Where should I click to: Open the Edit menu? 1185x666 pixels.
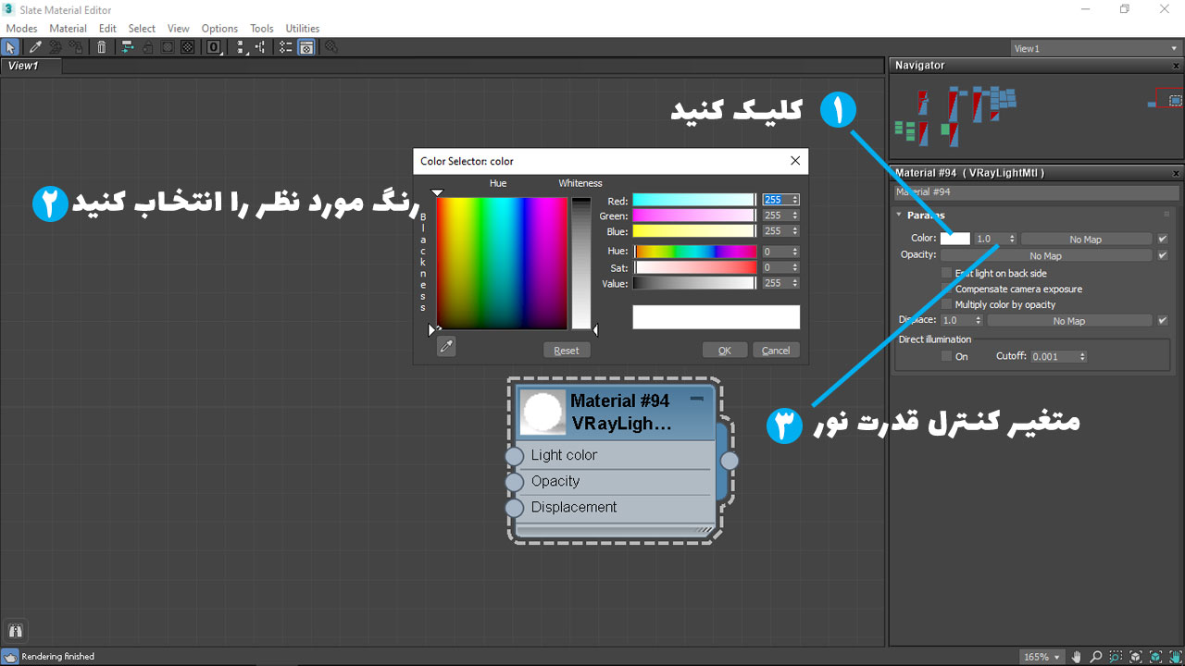[x=107, y=29]
